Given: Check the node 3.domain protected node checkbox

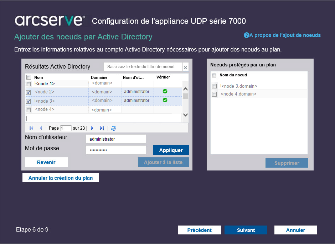Looking at the screenshot, I should pos(214,86).
